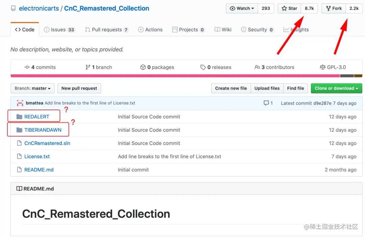This screenshot has height=237, width=365.
Task: Switch to the Code tab
Action: click(x=25, y=29)
